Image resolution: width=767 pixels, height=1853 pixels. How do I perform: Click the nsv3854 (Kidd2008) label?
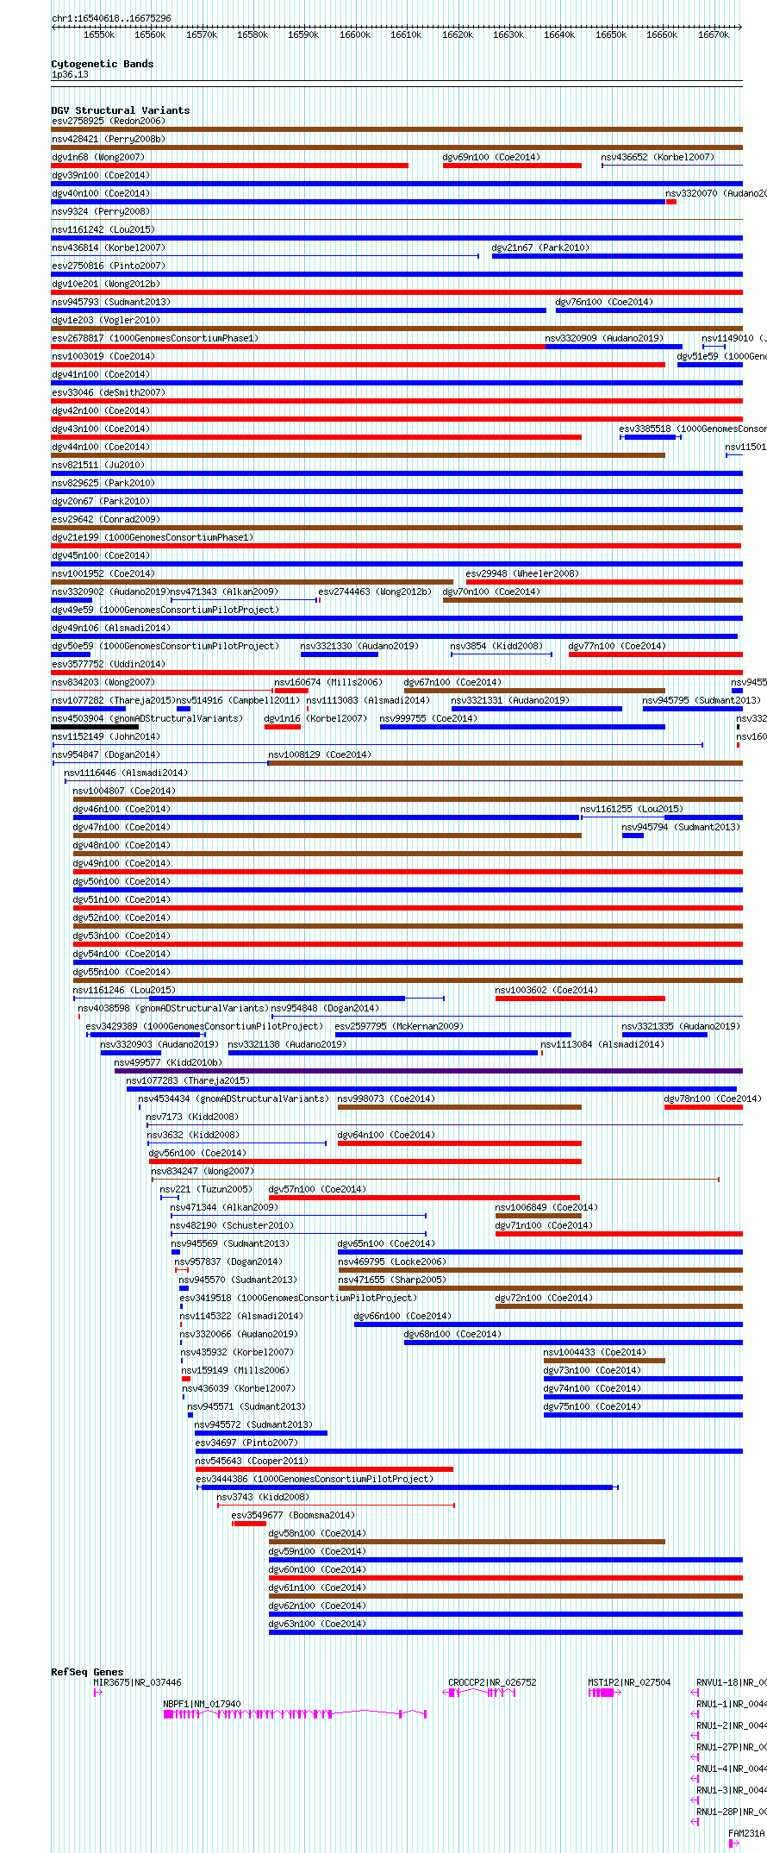(x=496, y=646)
